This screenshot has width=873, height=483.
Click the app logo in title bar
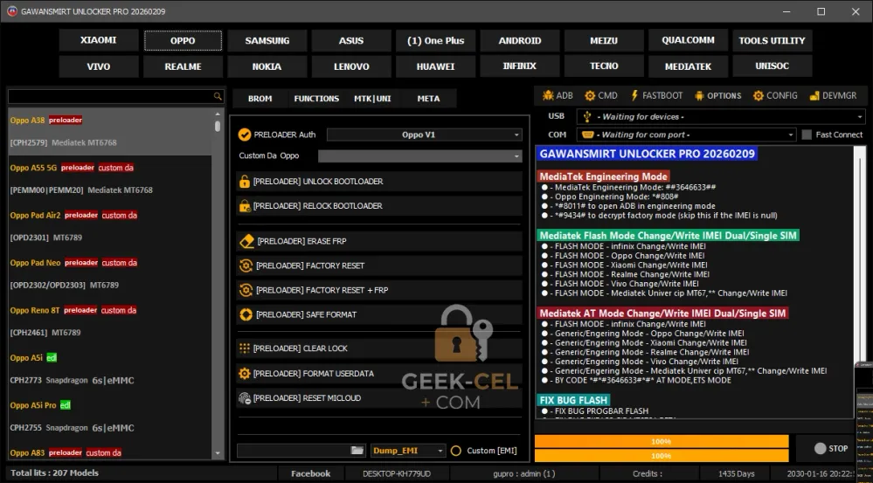[x=11, y=11]
